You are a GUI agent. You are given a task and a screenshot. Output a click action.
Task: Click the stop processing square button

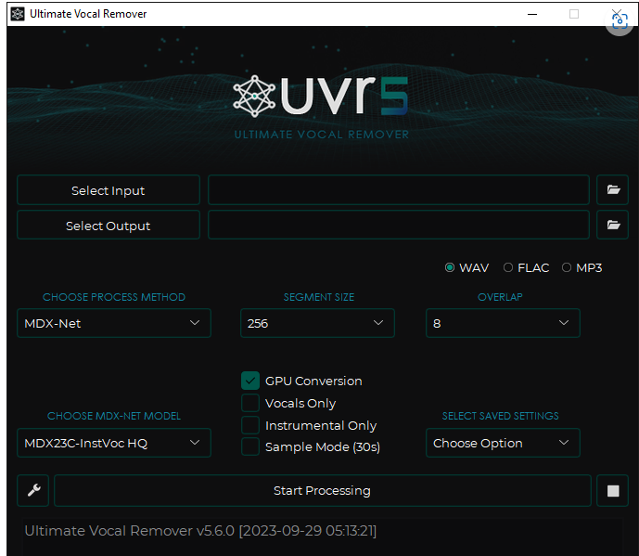point(612,490)
